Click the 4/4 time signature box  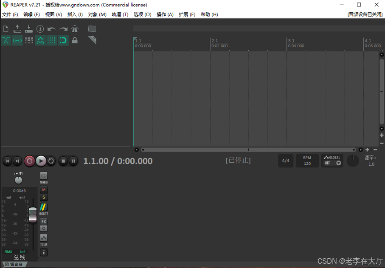[286, 161]
